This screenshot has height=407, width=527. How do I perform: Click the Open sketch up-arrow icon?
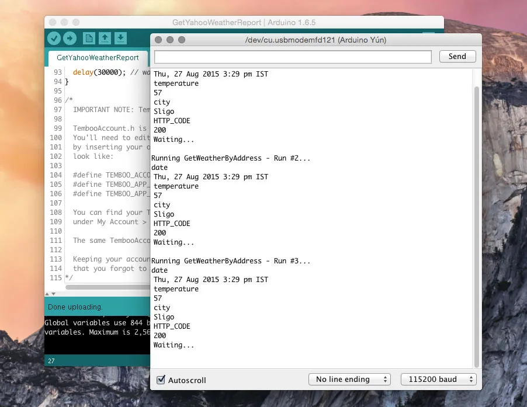coord(105,39)
